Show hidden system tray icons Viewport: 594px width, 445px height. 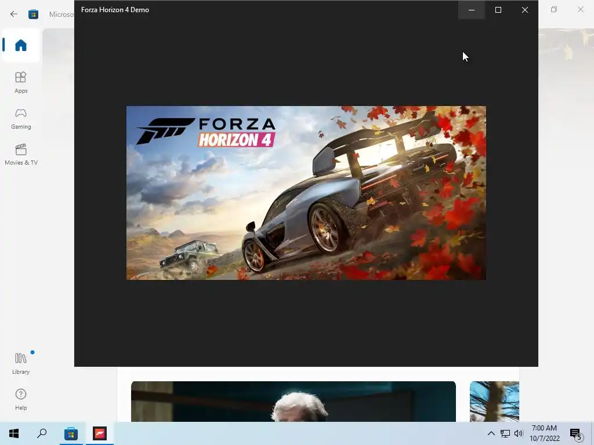[x=491, y=433]
